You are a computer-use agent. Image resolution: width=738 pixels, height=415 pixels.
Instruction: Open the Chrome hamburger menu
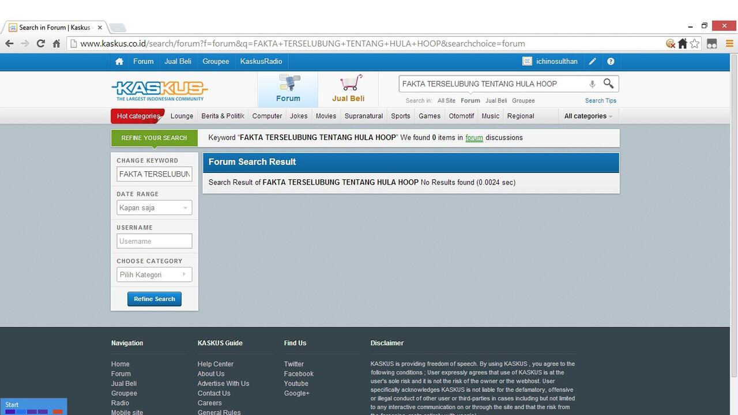(x=729, y=43)
